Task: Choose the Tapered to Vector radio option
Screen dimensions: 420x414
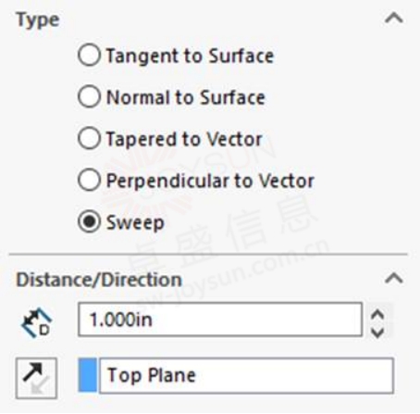Action: 89,138
